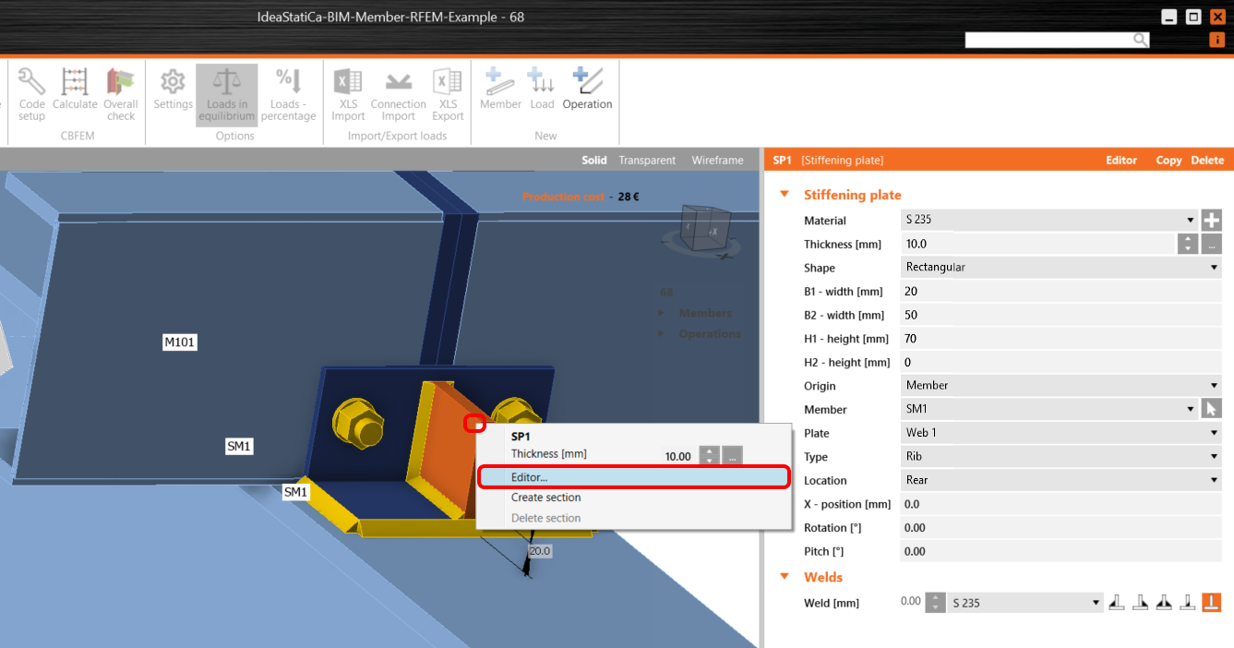The image size is (1234, 648).
Task: Click the Copy button for SP1
Action: coord(1168,160)
